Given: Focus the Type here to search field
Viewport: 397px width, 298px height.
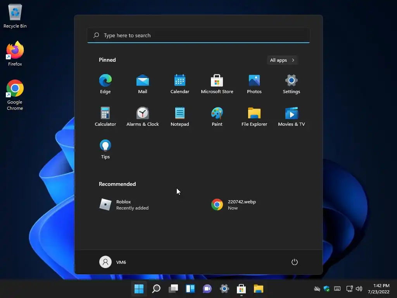Looking at the screenshot, I should point(198,35).
